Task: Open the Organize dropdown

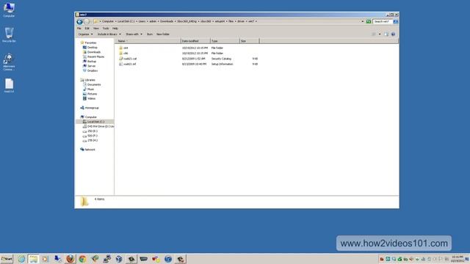Action: [x=85, y=34]
